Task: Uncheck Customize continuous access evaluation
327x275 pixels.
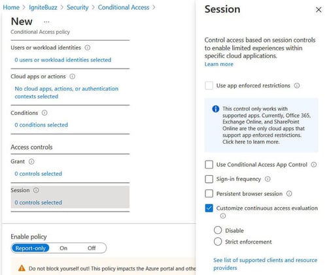Action: [x=209, y=208]
